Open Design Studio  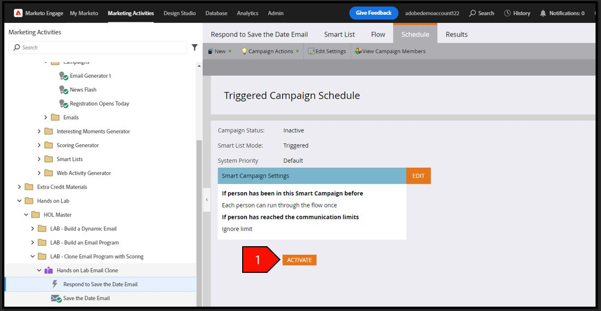pyautogui.click(x=180, y=13)
